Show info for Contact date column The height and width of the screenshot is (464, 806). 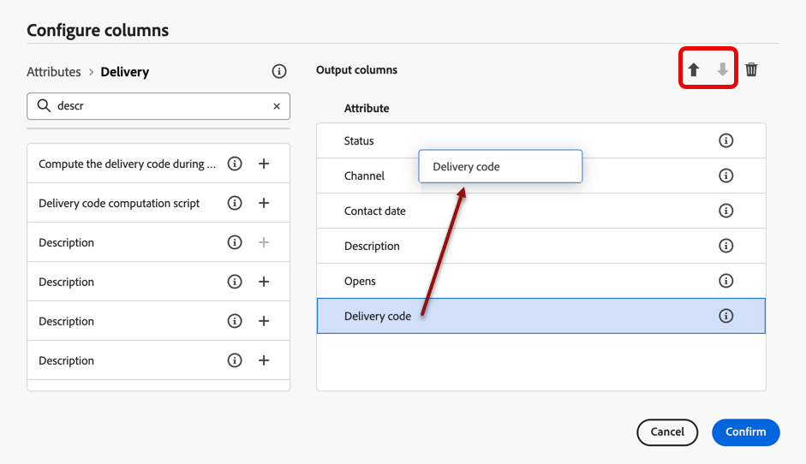tap(726, 211)
